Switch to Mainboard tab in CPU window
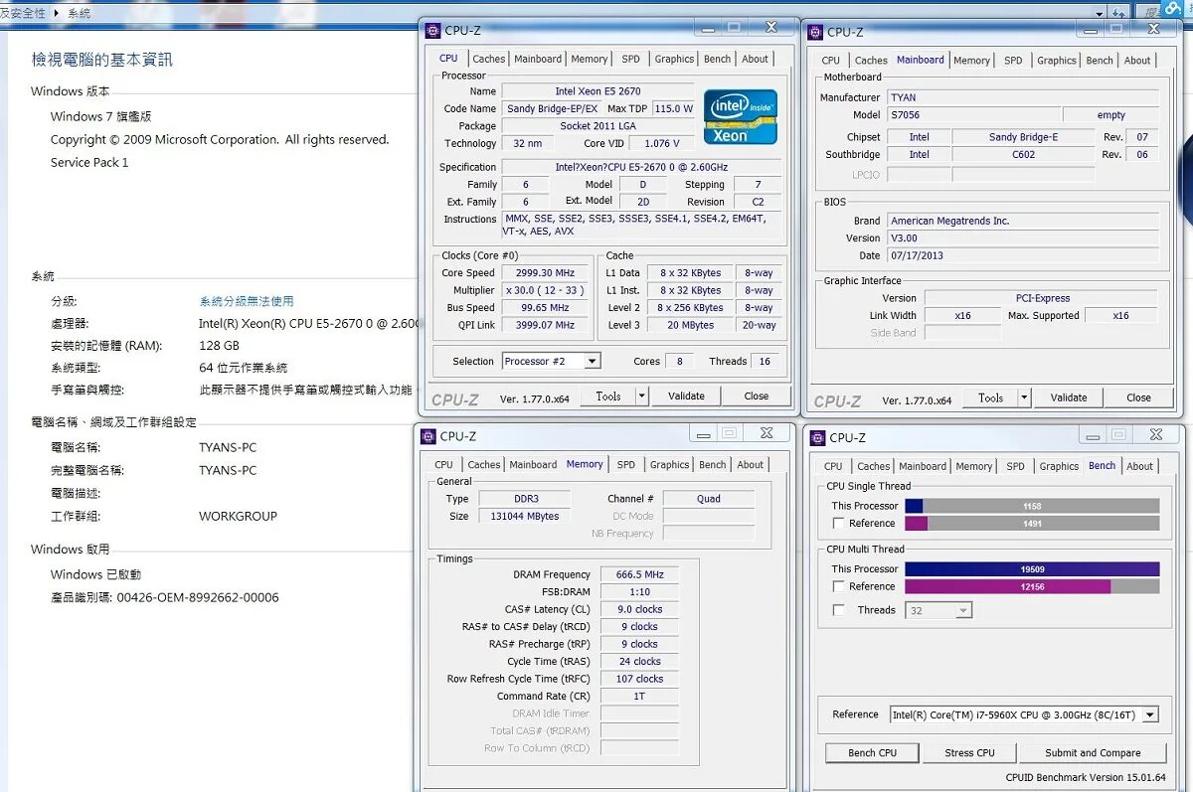Image resolution: width=1193 pixels, height=792 pixels. tap(538, 59)
